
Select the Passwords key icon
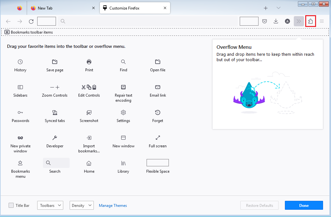tap(20, 112)
